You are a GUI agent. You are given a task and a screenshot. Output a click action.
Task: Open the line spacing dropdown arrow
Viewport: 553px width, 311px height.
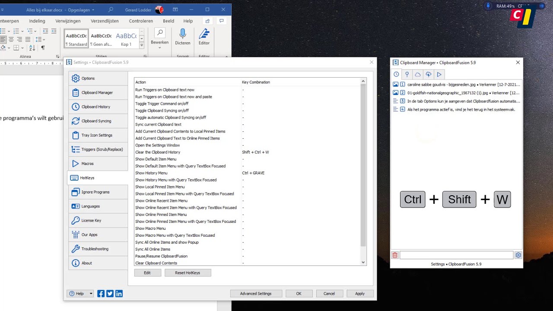point(44,39)
